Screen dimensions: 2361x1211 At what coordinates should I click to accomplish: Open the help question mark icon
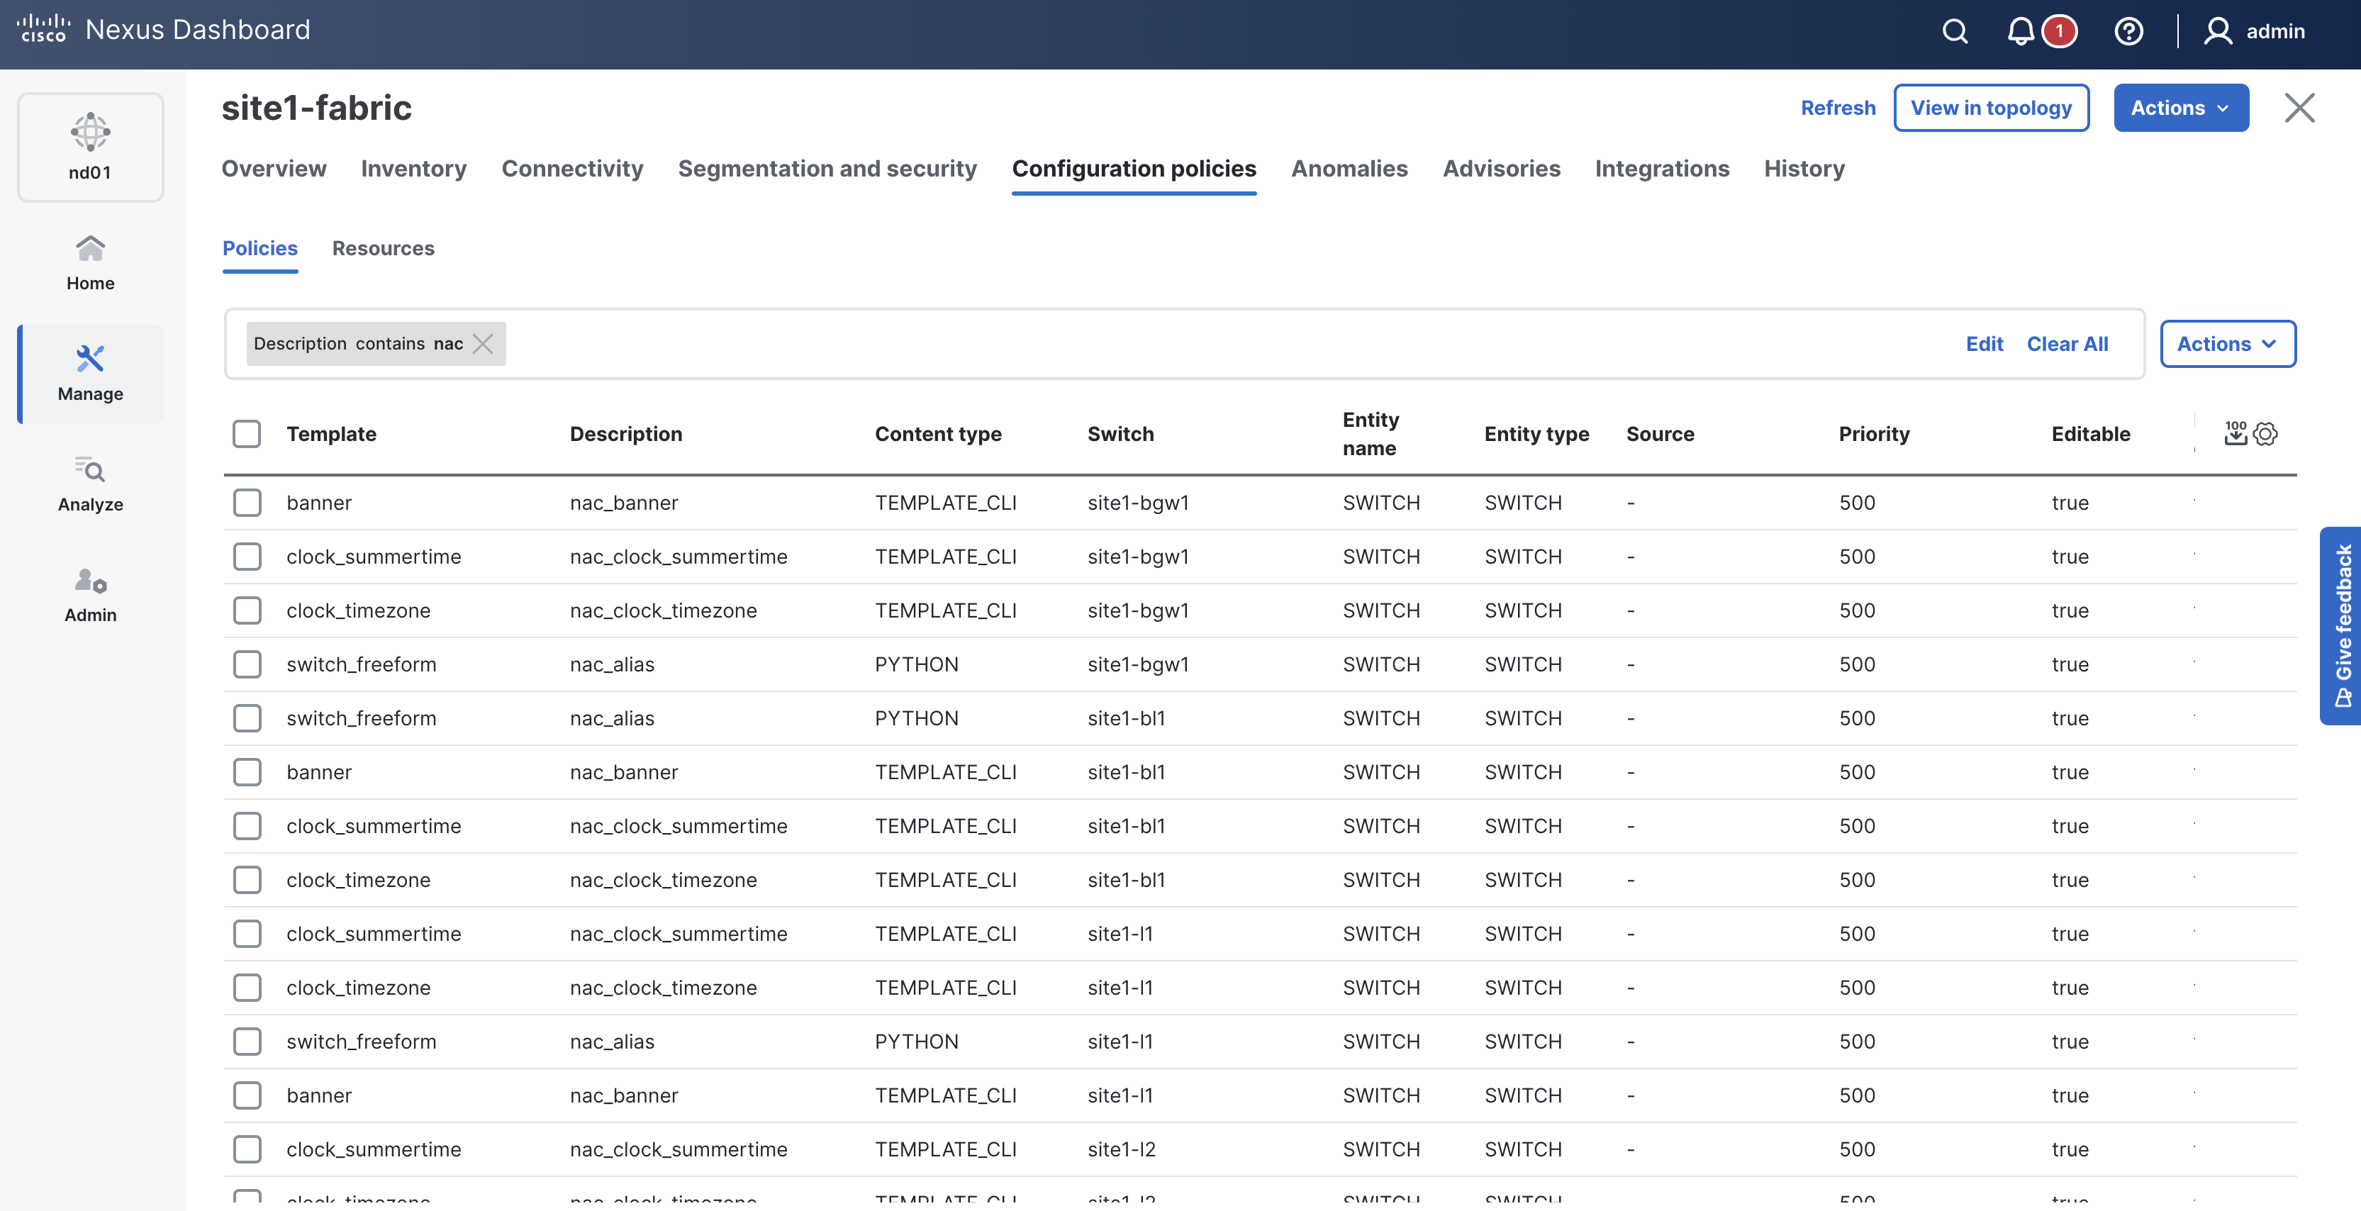(x=2128, y=31)
